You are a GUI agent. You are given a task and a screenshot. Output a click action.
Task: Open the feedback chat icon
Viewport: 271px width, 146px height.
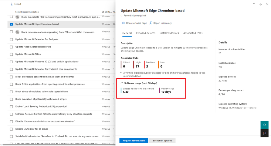264,133
